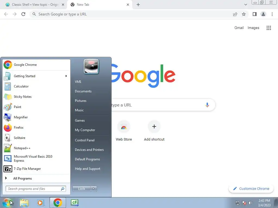Launch Firefox from Start menu
The width and height of the screenshot is (278, 208).
tap(36, 128)
